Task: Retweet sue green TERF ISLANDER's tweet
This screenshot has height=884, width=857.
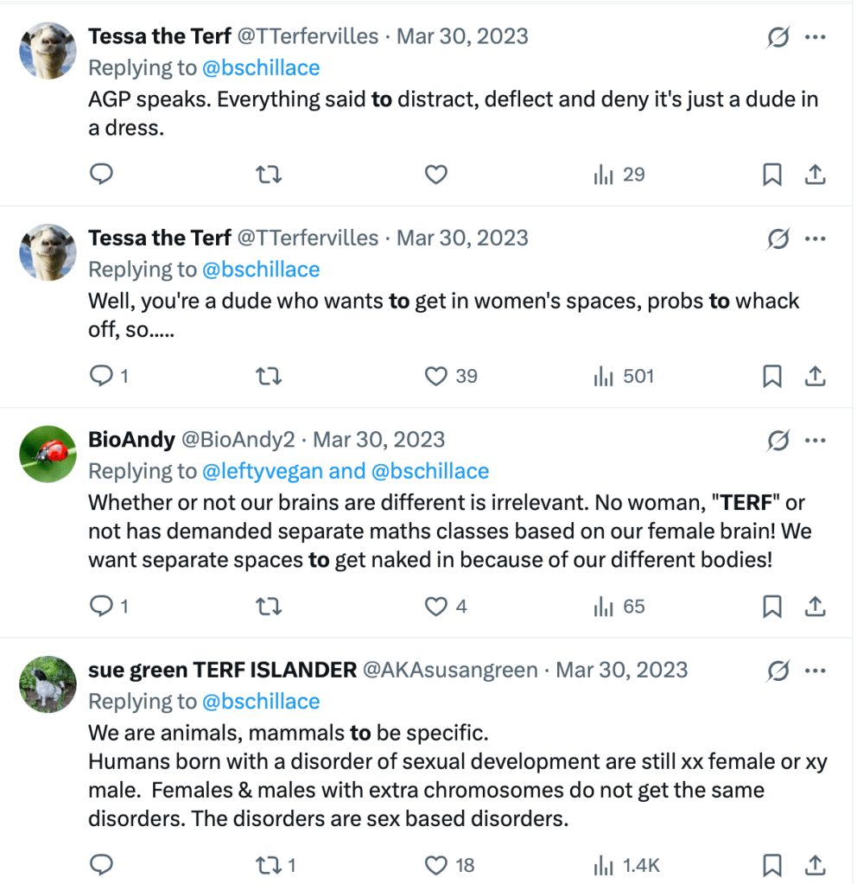Action: tap(270, 865)
